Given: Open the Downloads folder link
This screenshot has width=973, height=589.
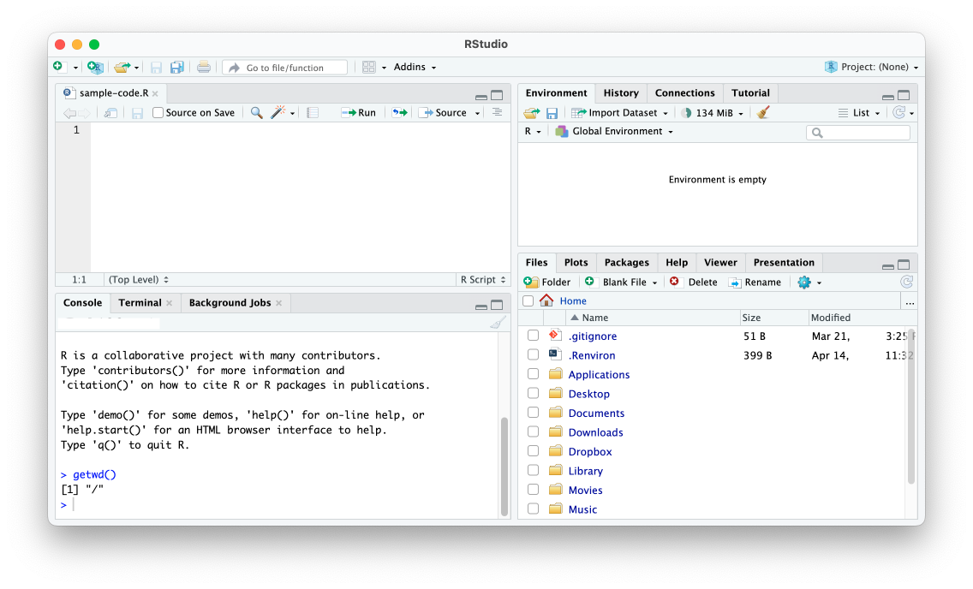Looking at the screenshot, I should (595, 431).
